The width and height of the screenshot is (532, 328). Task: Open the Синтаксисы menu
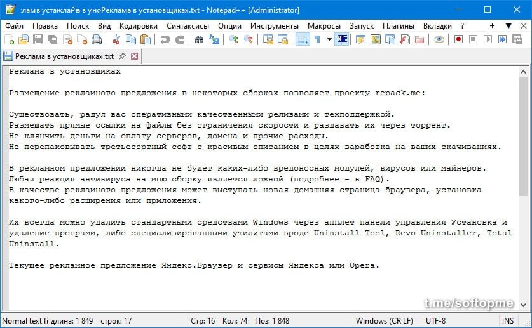click(188, 26)
